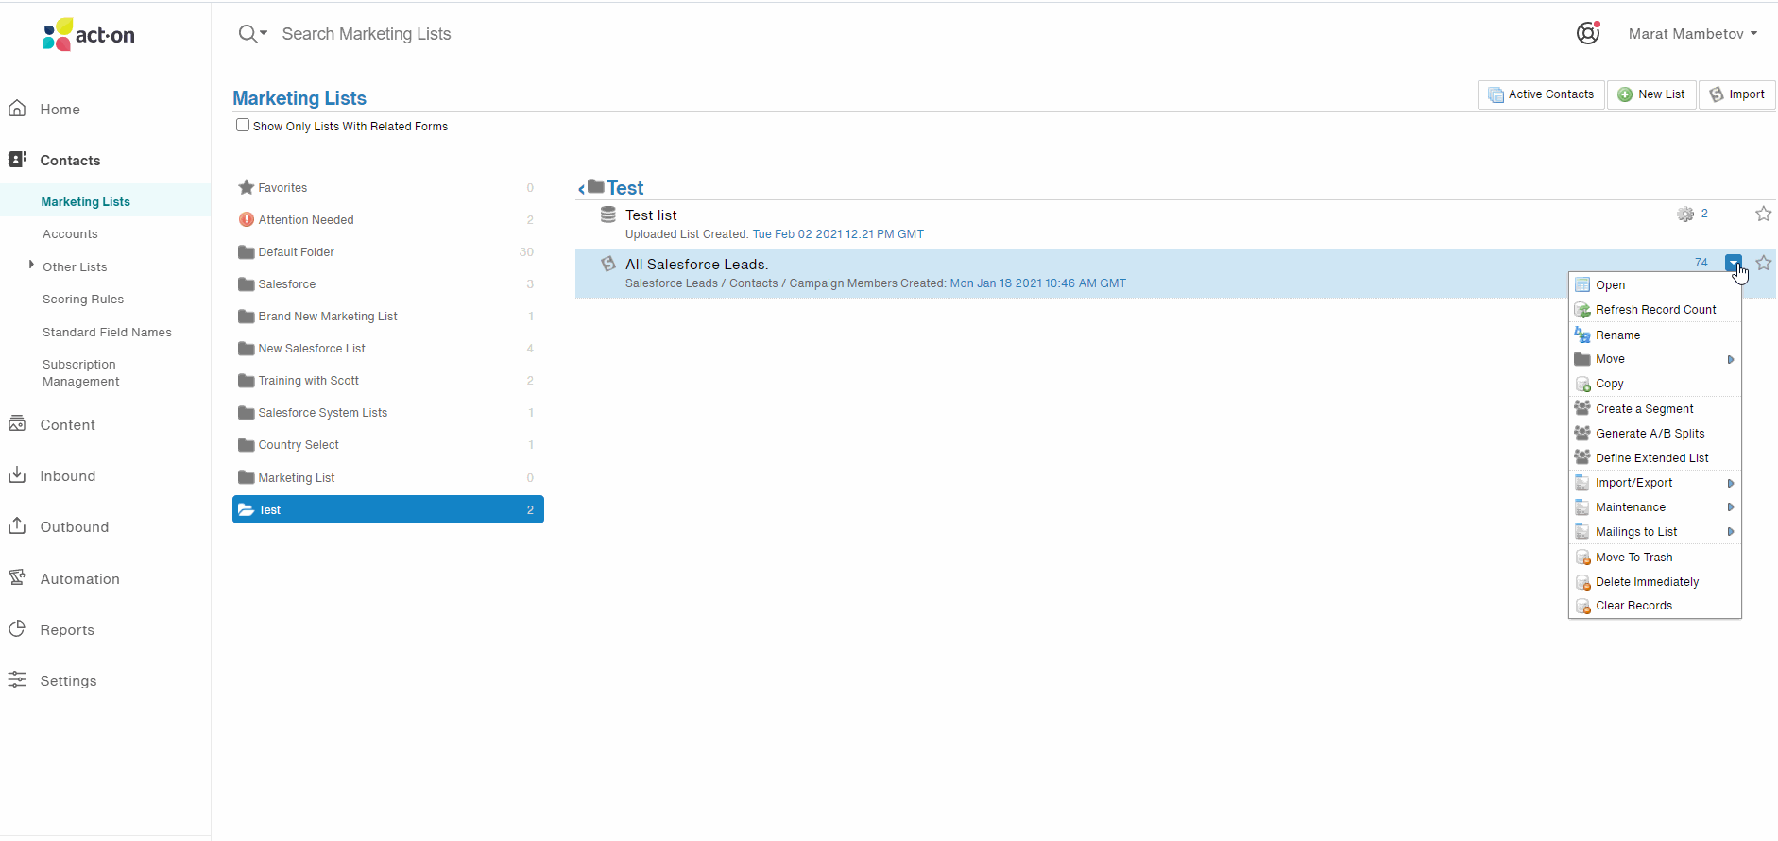Screen dimensions: 1778x841
Task: Select Delete Immediately
Action: tap(1654, 582)
